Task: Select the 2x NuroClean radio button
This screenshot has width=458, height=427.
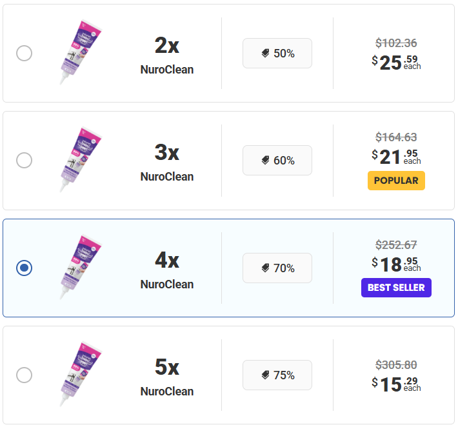Action: point(24,53)
